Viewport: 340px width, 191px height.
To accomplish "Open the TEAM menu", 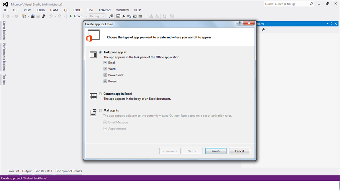I will point(54,10).
